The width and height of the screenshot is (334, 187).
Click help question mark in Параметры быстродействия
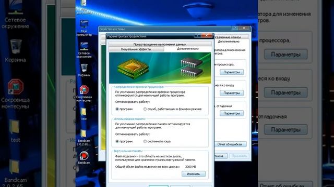click(x=197, y=35)
